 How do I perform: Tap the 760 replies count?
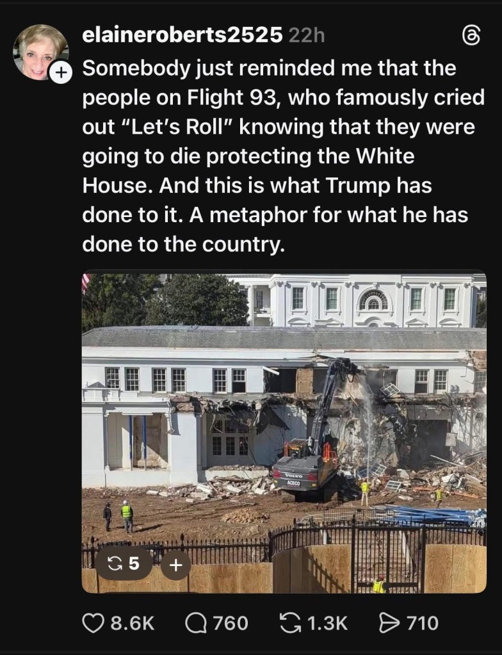click(231, 622)
